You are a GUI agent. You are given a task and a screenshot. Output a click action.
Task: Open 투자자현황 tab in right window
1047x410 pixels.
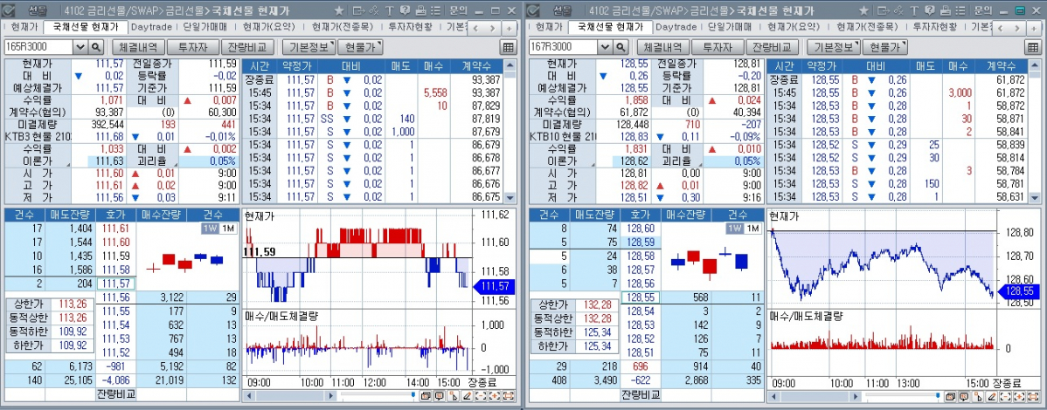(935, 27)
